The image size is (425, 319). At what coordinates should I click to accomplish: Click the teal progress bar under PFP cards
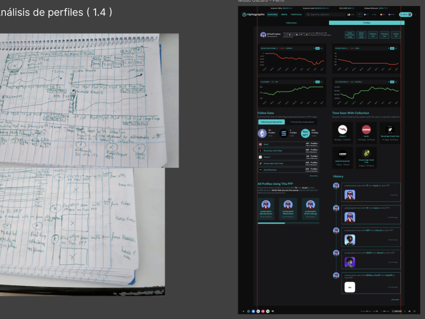[x=289, y=223]
